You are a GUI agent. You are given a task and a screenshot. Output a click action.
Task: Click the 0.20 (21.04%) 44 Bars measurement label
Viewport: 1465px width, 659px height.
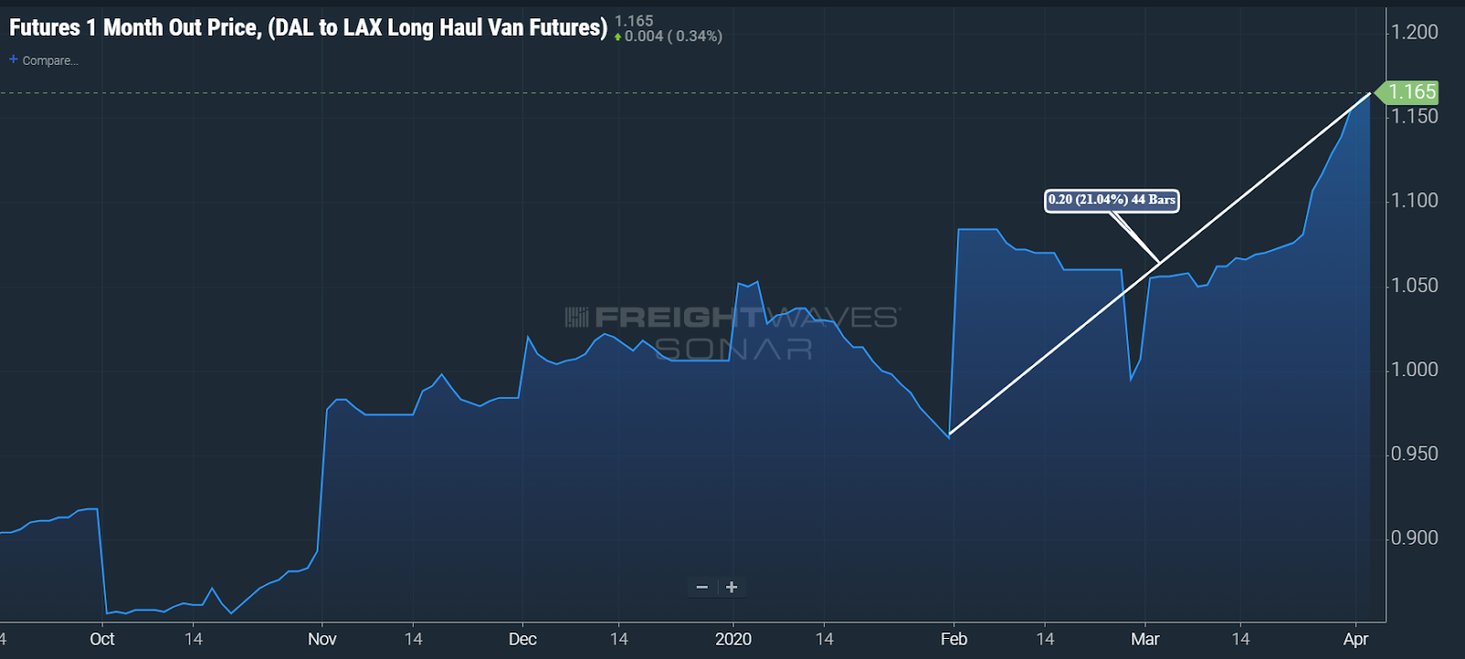(x=1112, y=200)
